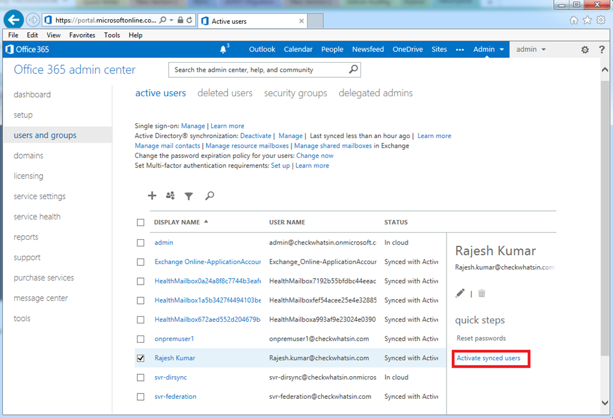This screenshot has height=418, width=613.
Task: Open the Favorites menu
Action: coord(82,35)
